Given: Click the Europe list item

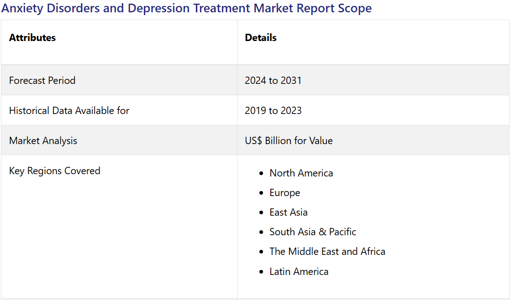Looking at the screenshot, I should [x=284, y=193].
